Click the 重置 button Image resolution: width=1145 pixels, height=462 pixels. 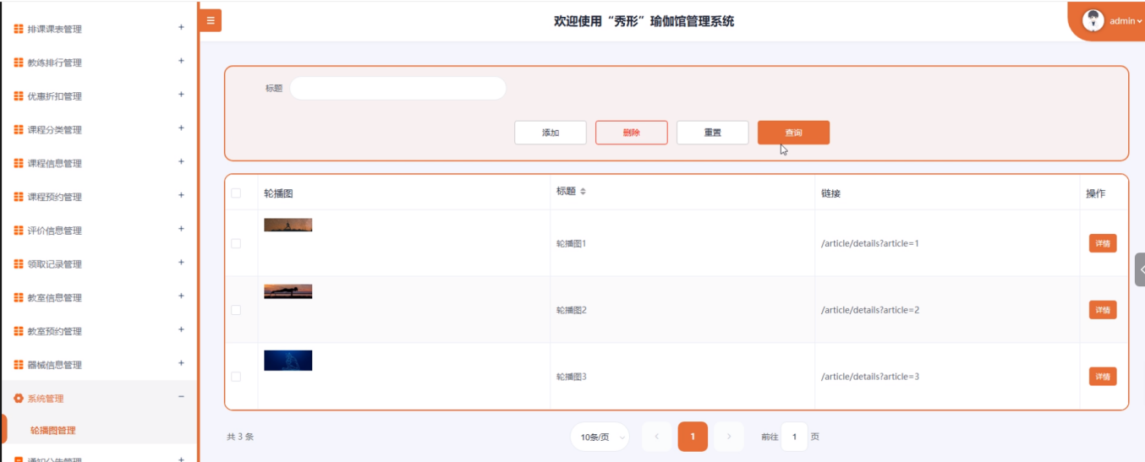point(712,133)
